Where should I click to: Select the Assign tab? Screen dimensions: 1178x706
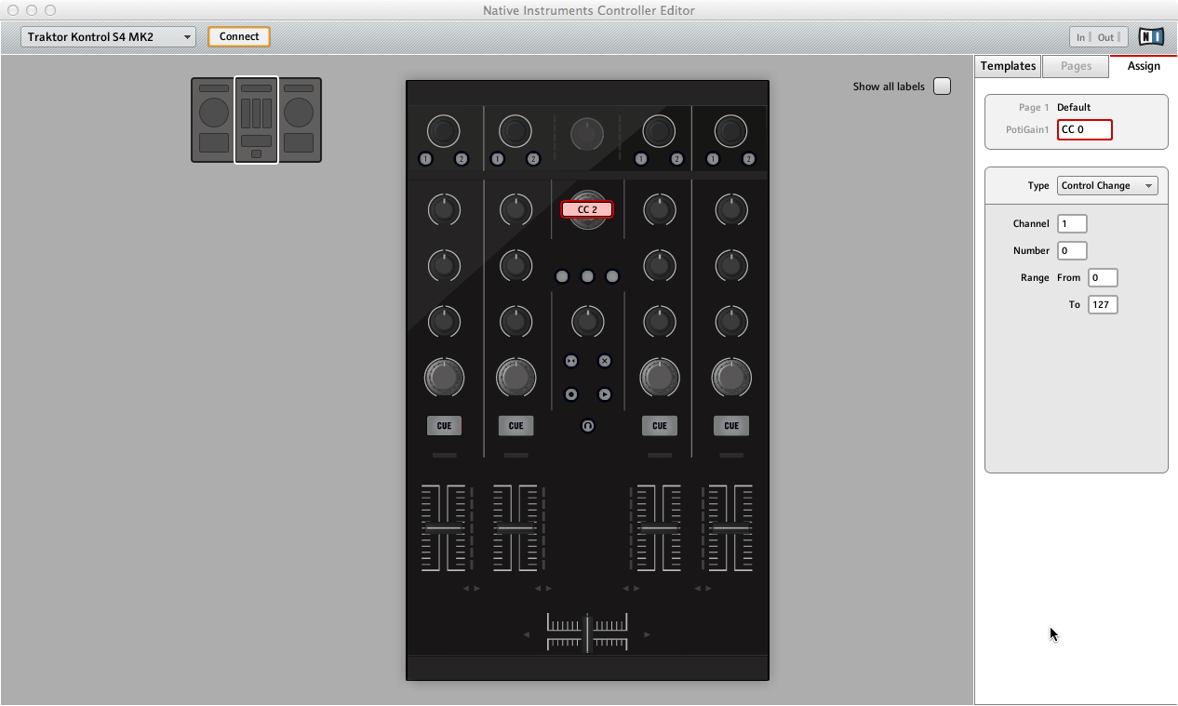(x=1144, y=66)
